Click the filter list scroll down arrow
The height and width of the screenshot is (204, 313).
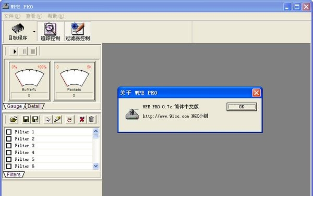(x=96, y=166)
